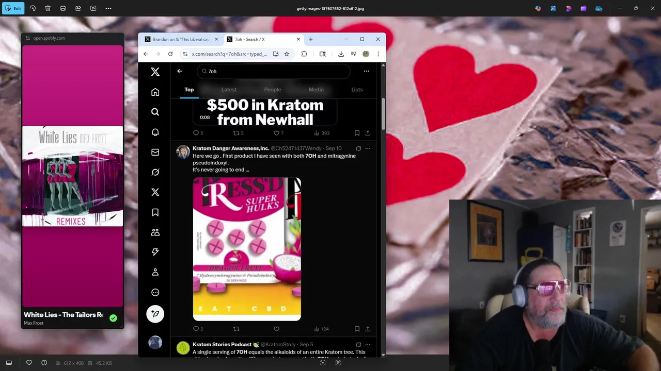Open browser media control icon
This screenshot has width=661, height=371.
pos(353,54)
